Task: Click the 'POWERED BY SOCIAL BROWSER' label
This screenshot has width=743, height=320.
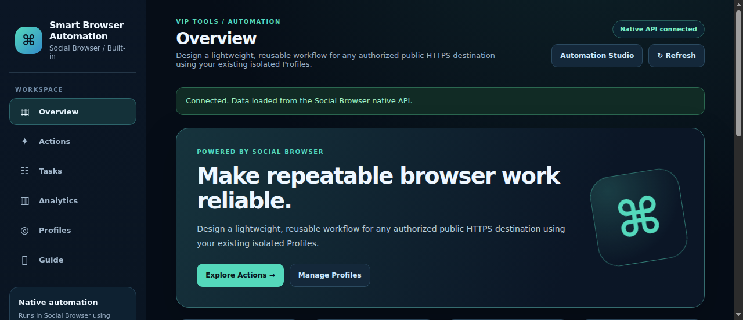Action: click(260, 152)
